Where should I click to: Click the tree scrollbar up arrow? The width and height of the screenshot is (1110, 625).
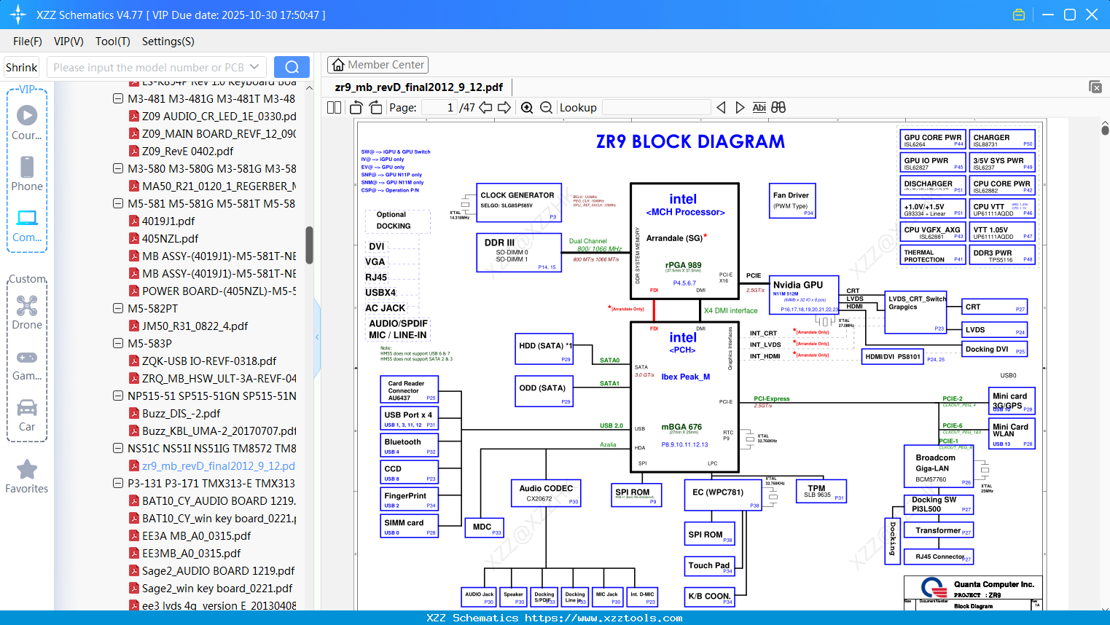309,88
